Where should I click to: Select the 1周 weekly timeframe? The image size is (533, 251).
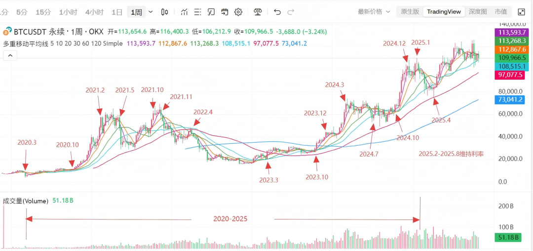(x=136, y=12)
